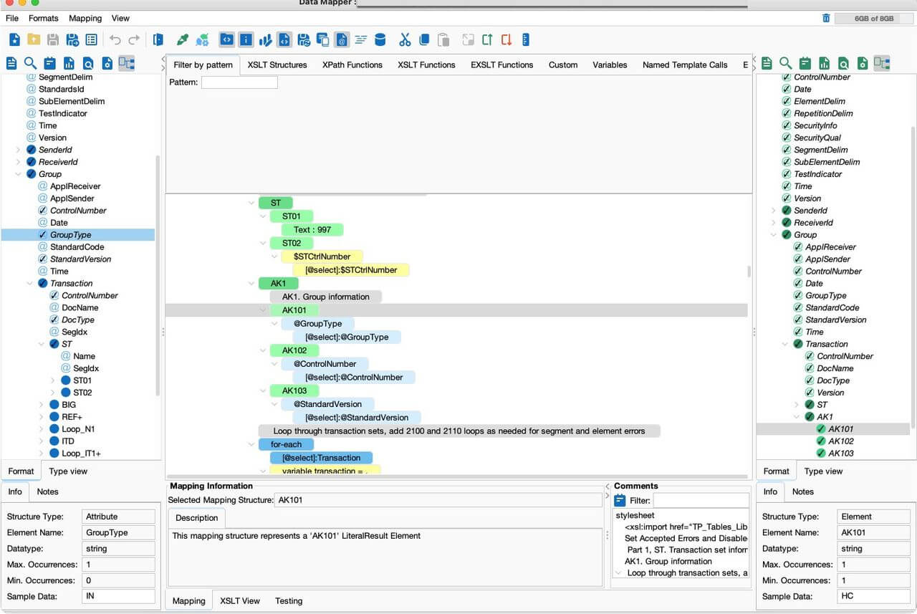Click the checkmark icon beside source DocType
Viewport: 917px width, 614px height.
(x=54, y=320)
